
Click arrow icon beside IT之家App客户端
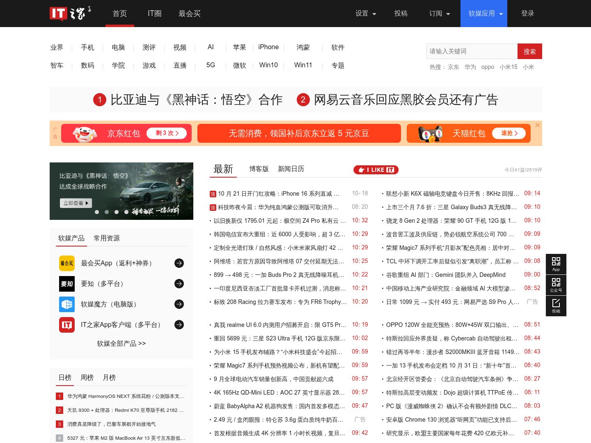[179, 325]
